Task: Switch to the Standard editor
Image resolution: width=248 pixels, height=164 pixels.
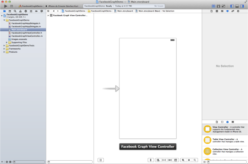Action: click(x=214, y=6)
